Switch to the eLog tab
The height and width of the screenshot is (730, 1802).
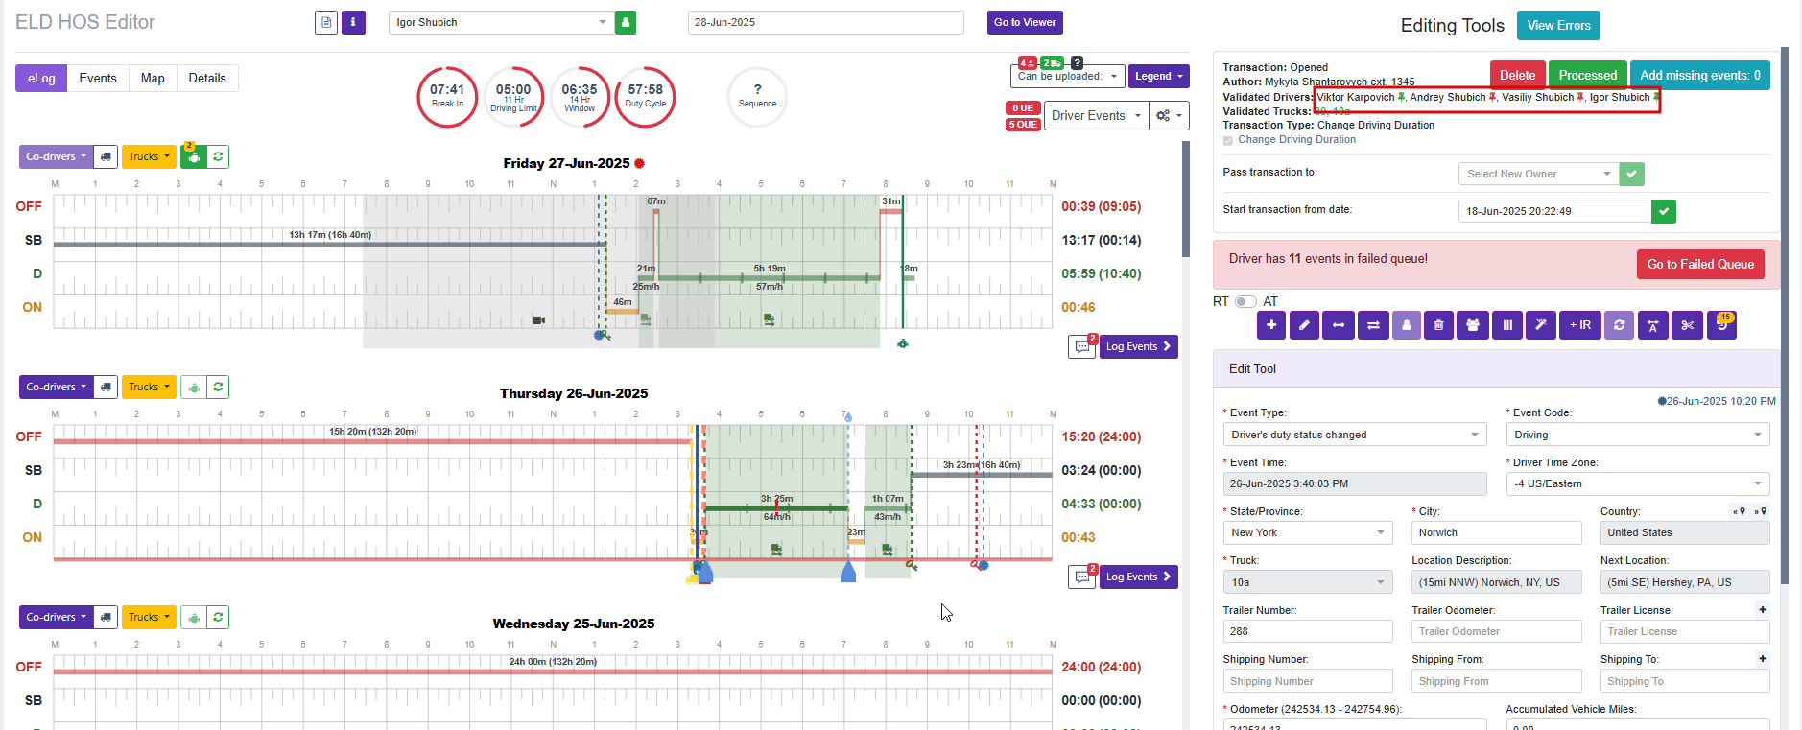(x=41, y=79)
